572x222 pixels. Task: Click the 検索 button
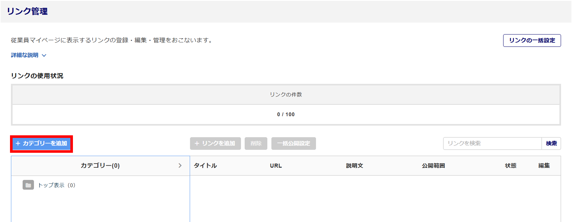click(551, 143)
